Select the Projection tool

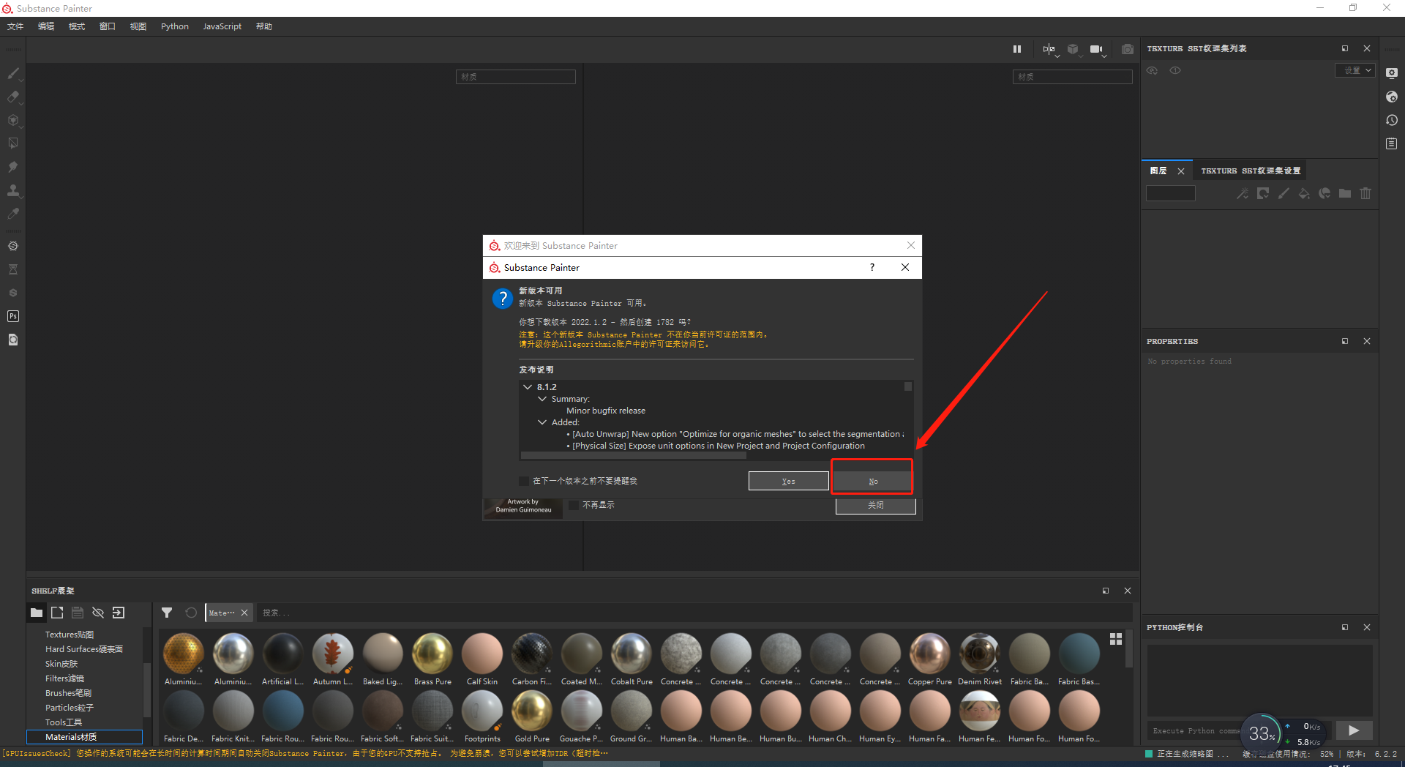12,119
